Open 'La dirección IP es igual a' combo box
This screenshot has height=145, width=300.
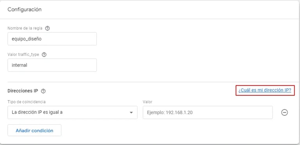click(72, 113)
